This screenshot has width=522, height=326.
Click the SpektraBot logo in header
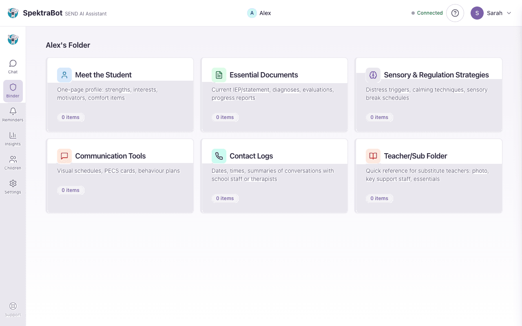coord(13,13)
